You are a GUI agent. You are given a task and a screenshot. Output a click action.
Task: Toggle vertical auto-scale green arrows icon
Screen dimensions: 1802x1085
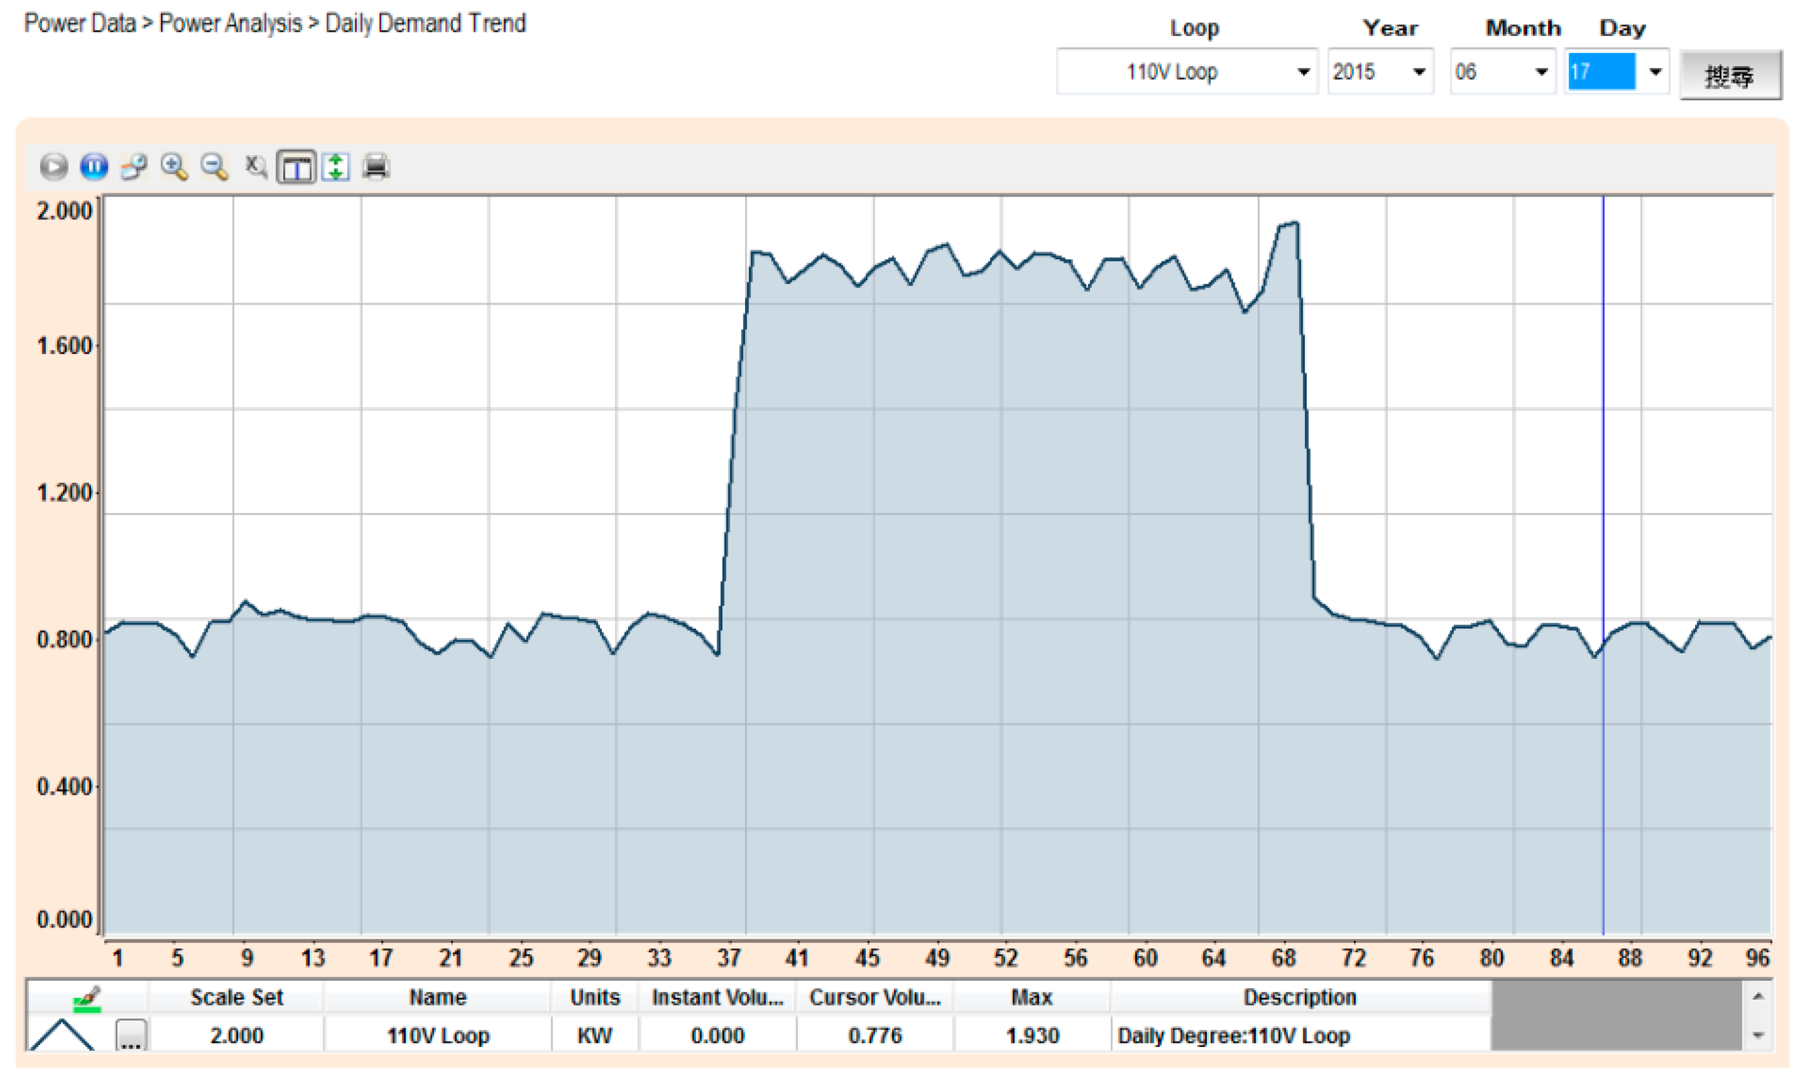tap(336, 166)
